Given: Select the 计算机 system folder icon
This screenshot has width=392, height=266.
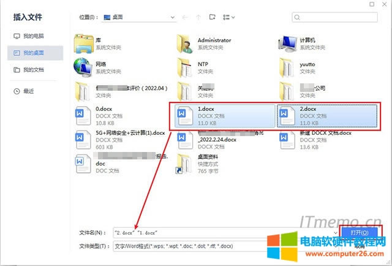Looking at the screenshot, I should (x=287, y=44).
